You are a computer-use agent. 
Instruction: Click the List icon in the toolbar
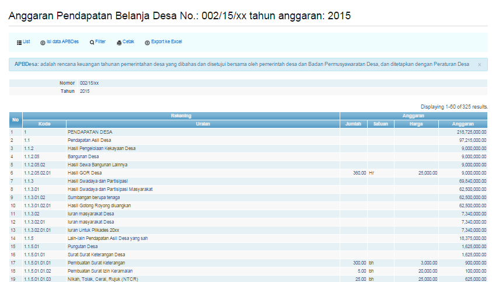[x=19, y=43]
